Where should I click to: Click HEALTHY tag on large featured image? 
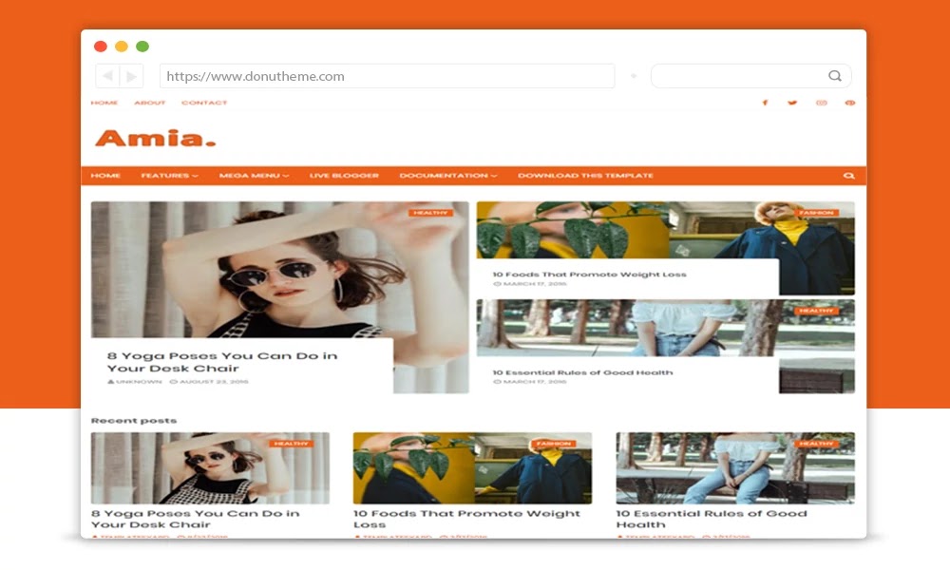click(430, 213)
